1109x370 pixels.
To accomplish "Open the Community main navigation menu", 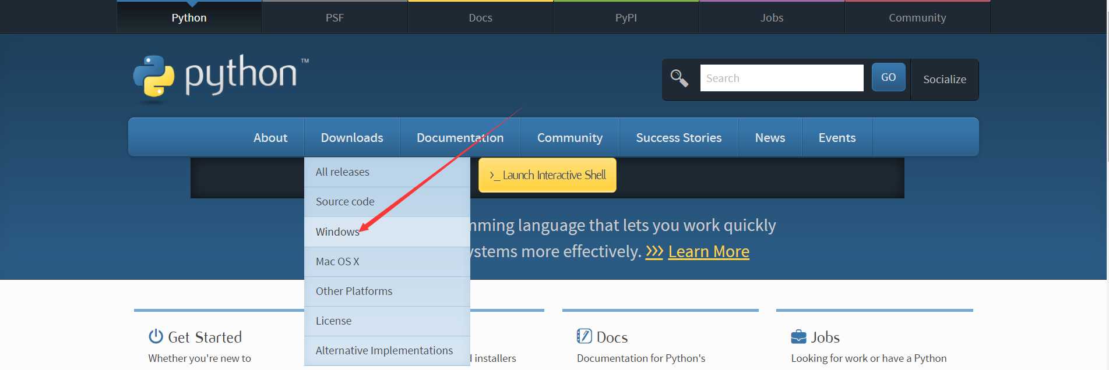I will [x=570, y=137].
